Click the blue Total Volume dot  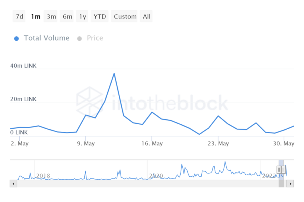(x=16, y=38)
